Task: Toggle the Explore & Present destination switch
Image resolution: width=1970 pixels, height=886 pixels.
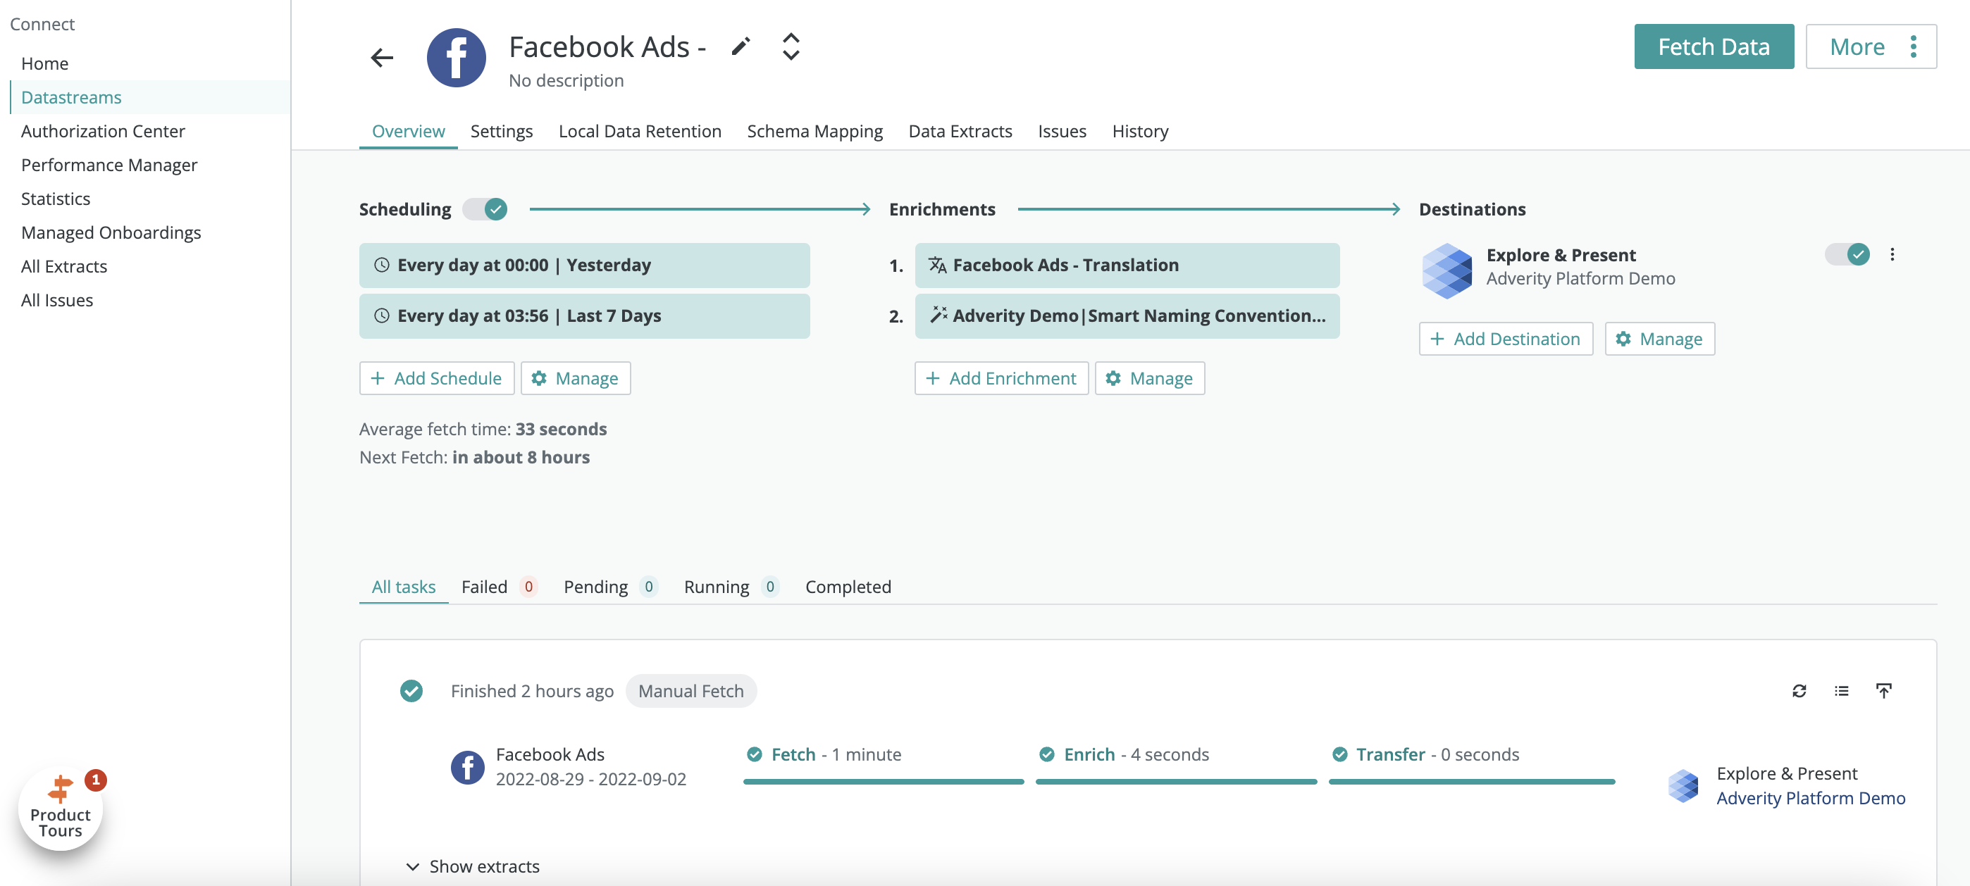Action: point(1847,254)
